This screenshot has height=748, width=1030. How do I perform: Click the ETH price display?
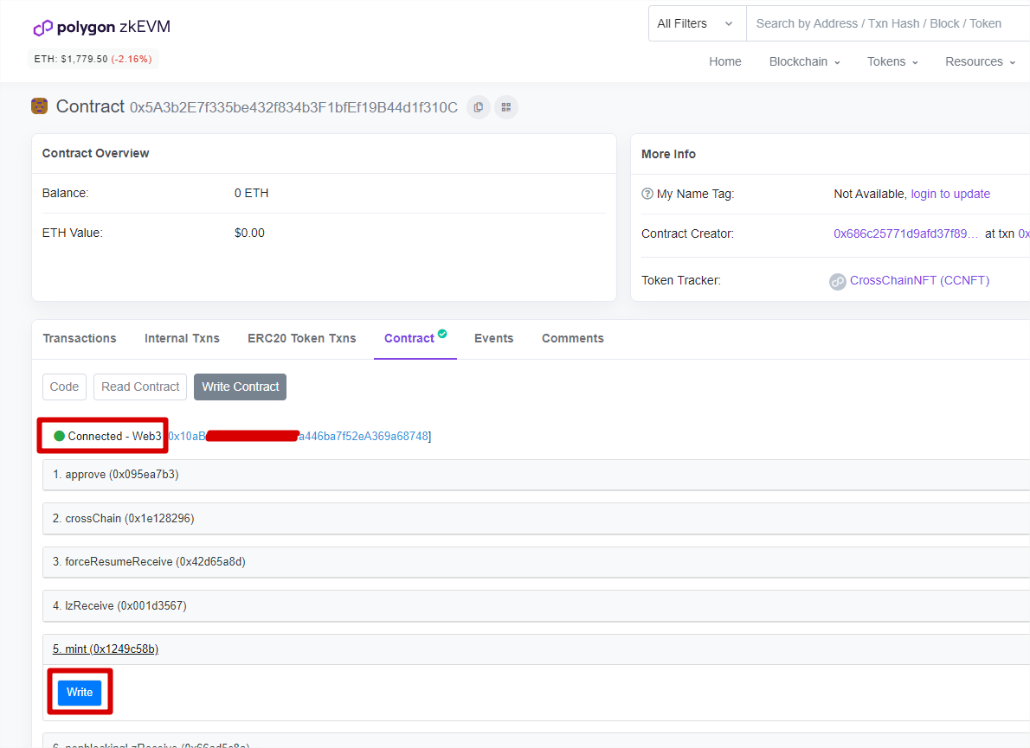[93, 59]
